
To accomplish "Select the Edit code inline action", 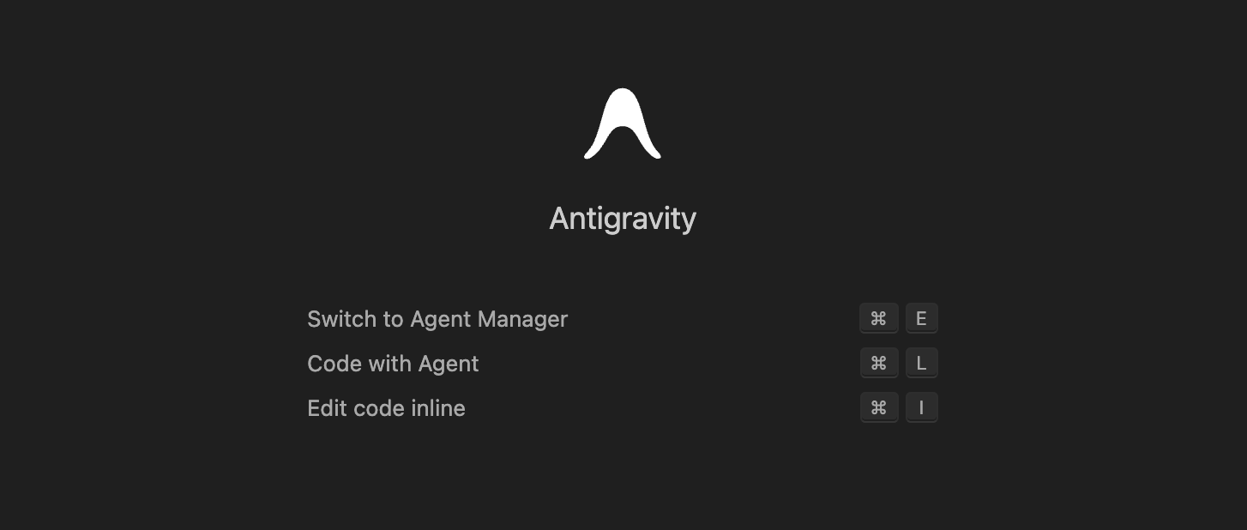I will 386,408.
